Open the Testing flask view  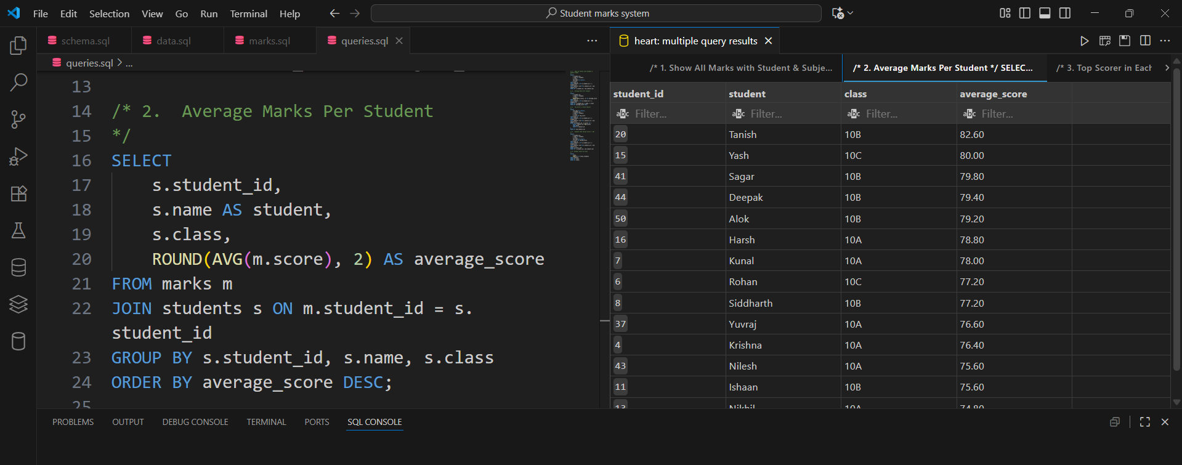(18, 230)
